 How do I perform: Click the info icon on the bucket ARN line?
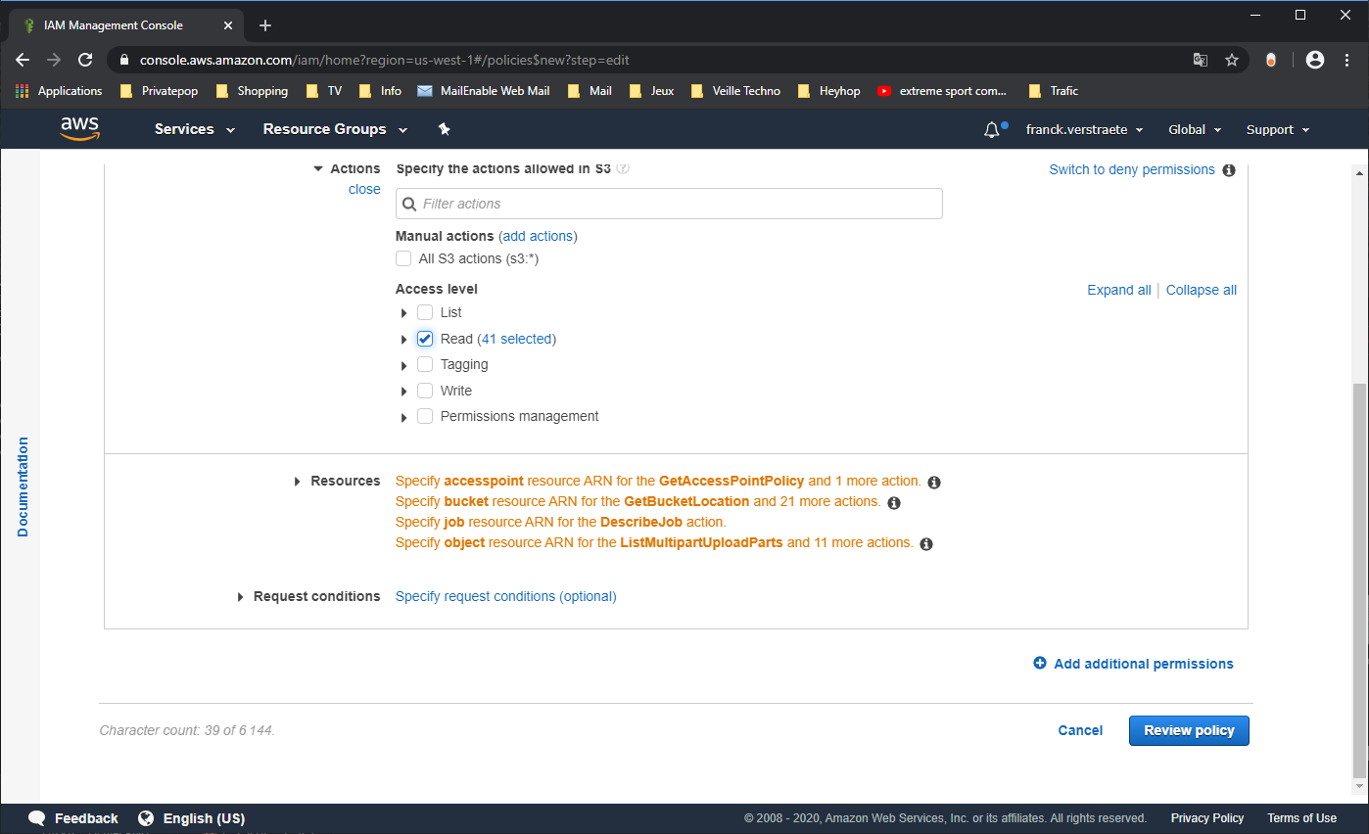(893, 503)
